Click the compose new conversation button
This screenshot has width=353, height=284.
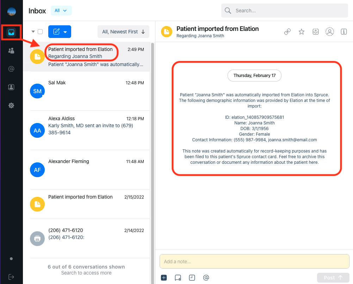[x=56, y=32]
